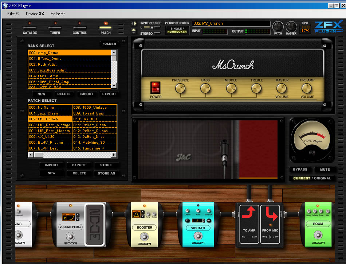Image resolution: width=346 pixels, height=264 pixels.
Task: Click the ZNR pedal footswitch
Action: (x=19, y=234)
